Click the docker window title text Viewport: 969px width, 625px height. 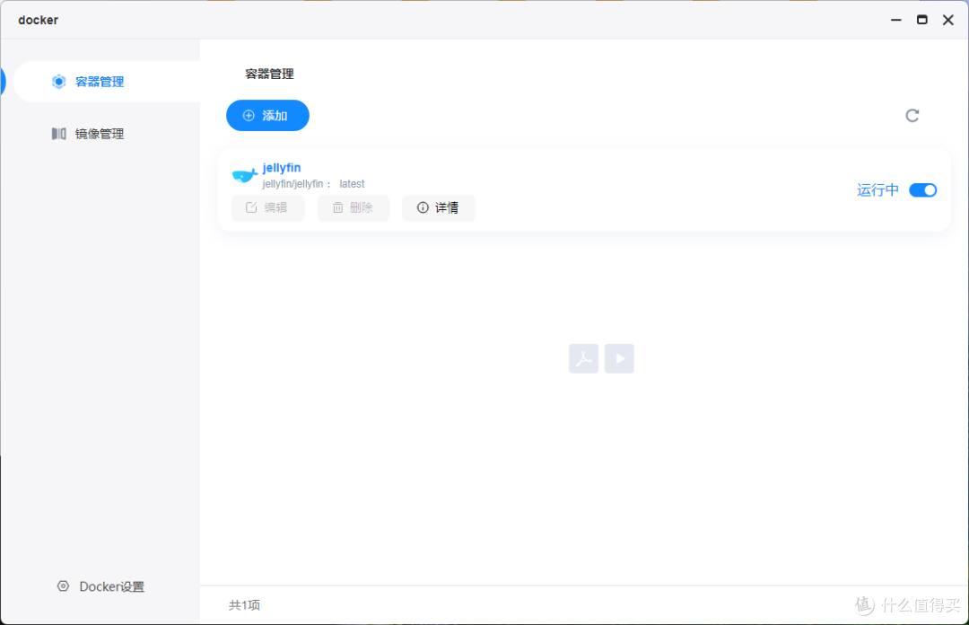point(39,20)
